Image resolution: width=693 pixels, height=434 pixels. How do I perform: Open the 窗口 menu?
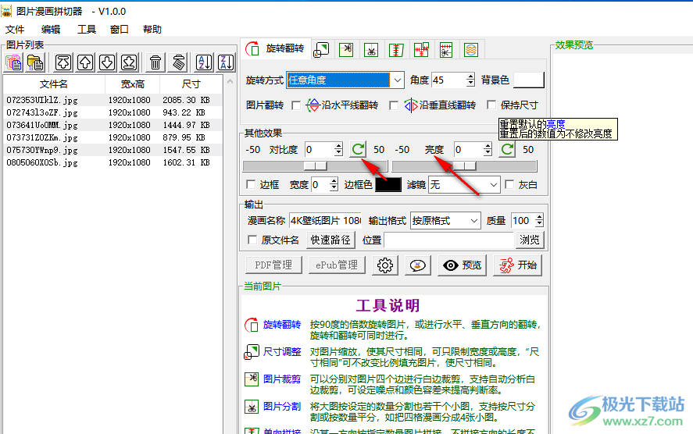coord(120,29)
